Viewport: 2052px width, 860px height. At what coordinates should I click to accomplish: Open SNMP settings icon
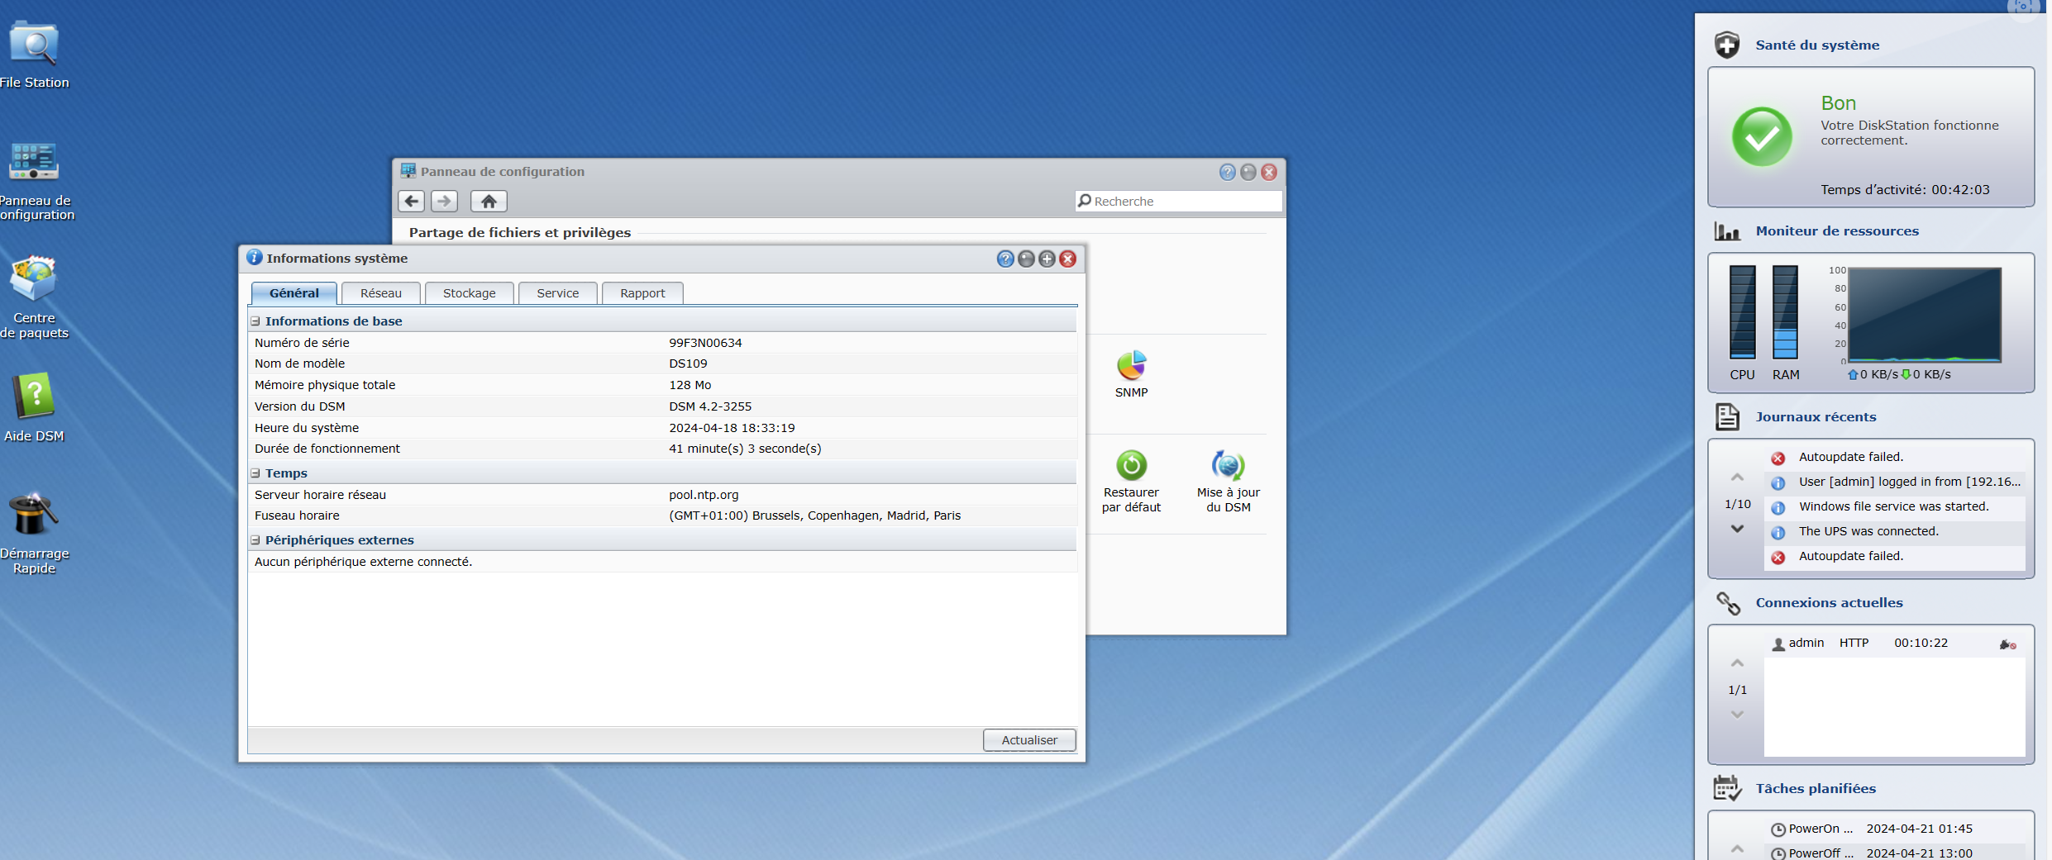pos(1131,374)
